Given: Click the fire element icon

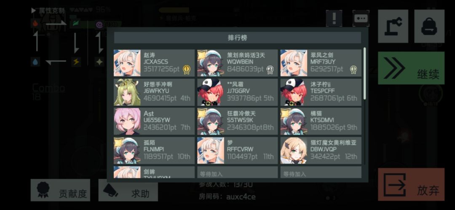Looking at the screenshot, I should pos(35,24).
